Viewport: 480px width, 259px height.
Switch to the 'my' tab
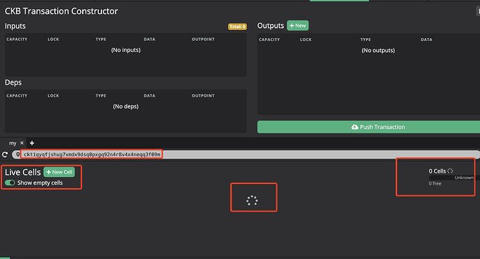(13, 143)
